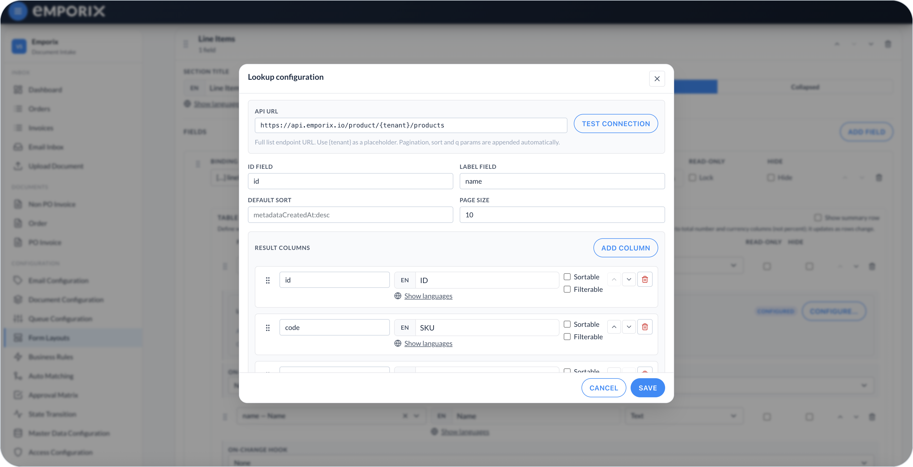Show languages for the SKU column

coord(428,343)
